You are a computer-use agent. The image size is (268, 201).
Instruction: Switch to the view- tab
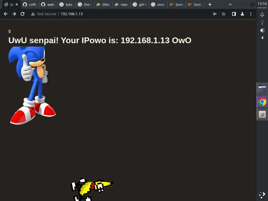[x=121, y=4]
